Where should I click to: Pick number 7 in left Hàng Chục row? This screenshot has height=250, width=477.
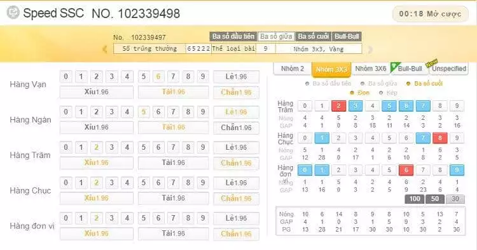point(173,183)
